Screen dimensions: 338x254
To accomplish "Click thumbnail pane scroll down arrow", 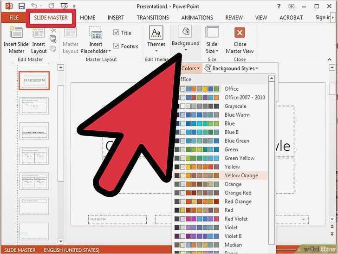I will [61, 241].
